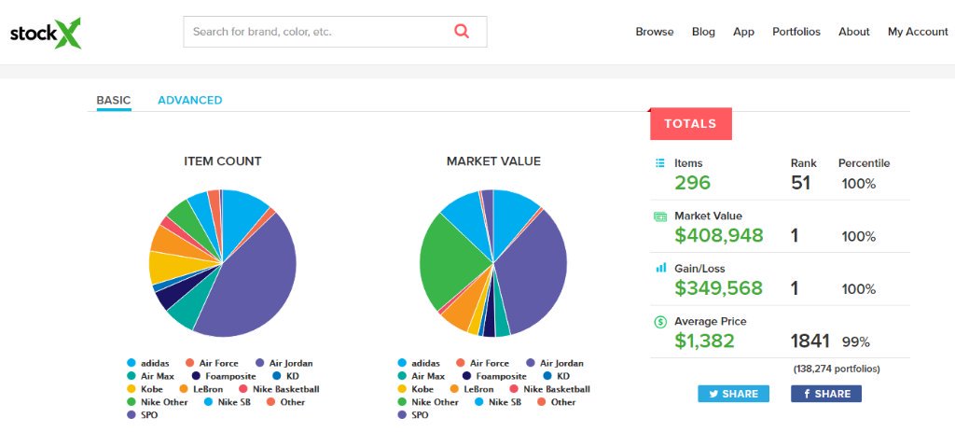Click the search input field
Viewport: 955px width, 432px height.
pos(317,32)
